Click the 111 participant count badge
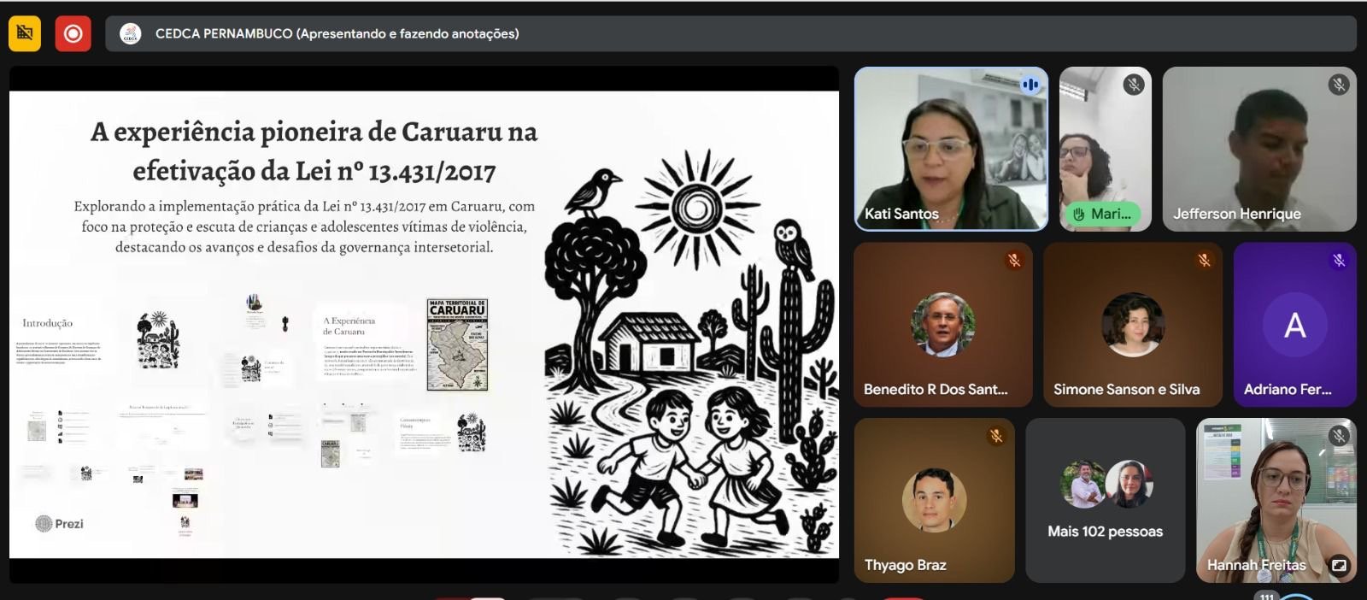The height and width of the screenshot is (600, 1367). [x=1267, y=596]
